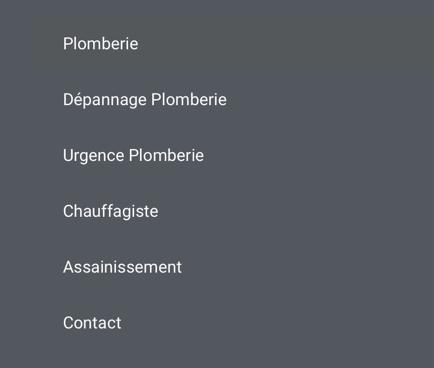Select Dépannage Plomberie in the menu
Viewport: 434px width, 368px height.
(x=144, y=100)
